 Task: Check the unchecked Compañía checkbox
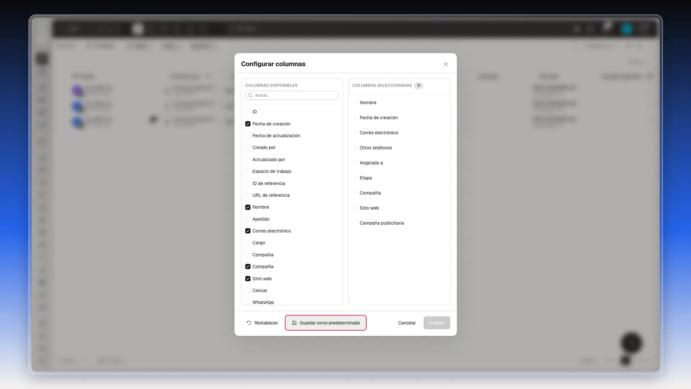pos(248,255)
